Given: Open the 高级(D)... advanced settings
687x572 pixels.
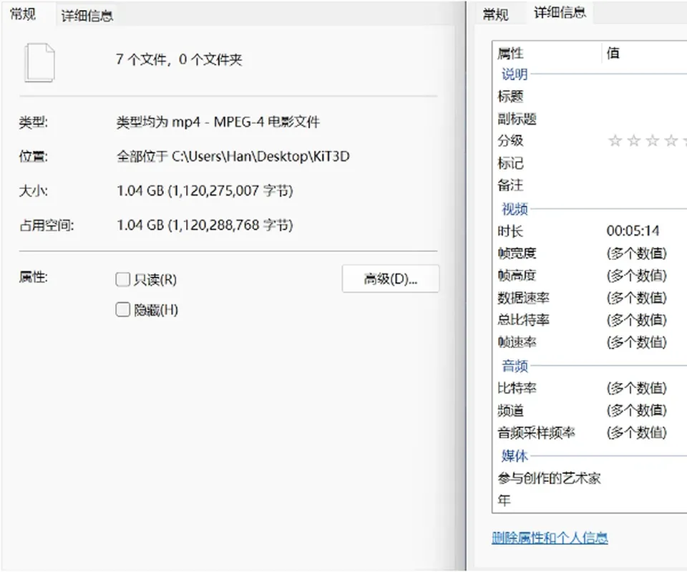Looking at the screenshot, I should 391,278.
